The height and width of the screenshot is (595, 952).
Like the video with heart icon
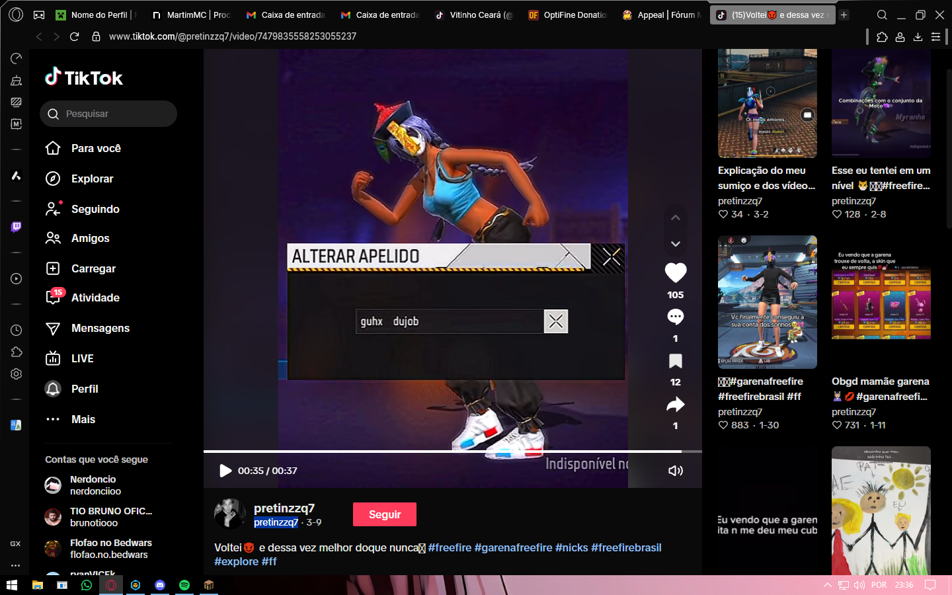click(675, 272)
